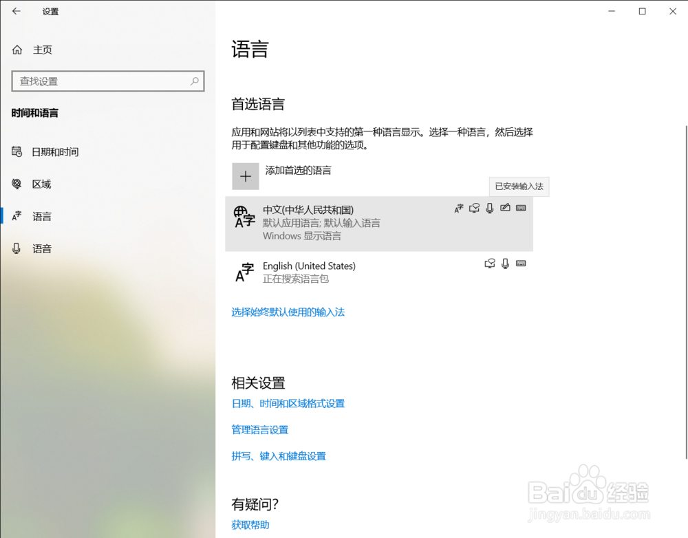Open 管理语言设置 link
This screenshot has width=688, height=538.
(x=260, y=429)
